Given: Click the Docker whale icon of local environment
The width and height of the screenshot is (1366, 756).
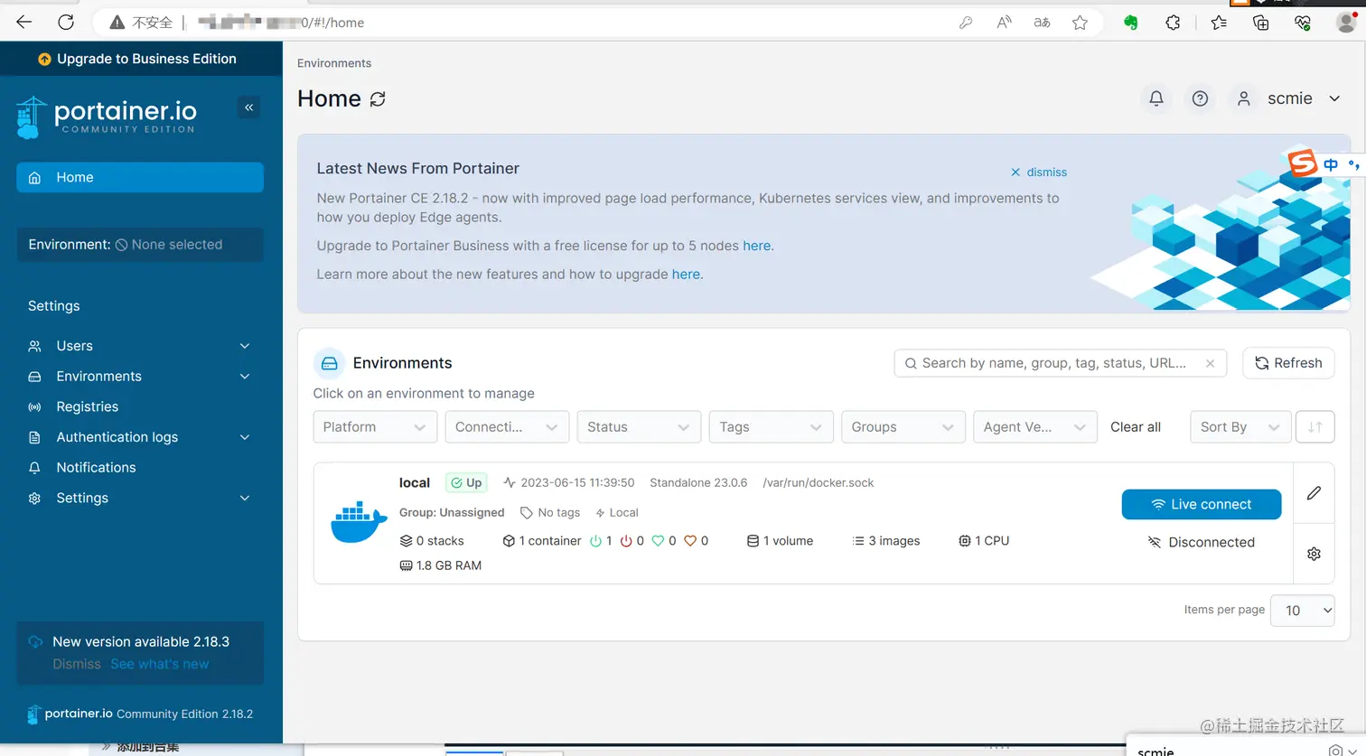Looking at the screenshot, I should (x=359, y=522).
